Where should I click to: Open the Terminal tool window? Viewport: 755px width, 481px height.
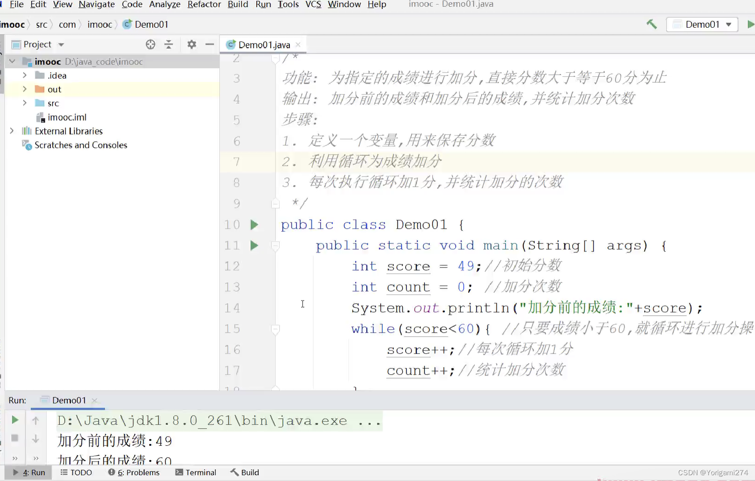[196, 473]
